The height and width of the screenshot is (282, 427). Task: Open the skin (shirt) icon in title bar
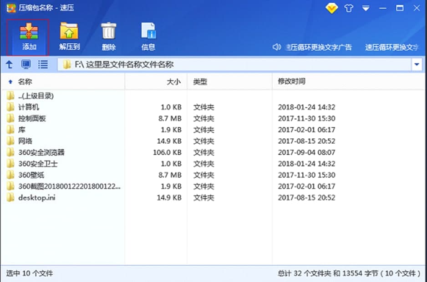349,8
